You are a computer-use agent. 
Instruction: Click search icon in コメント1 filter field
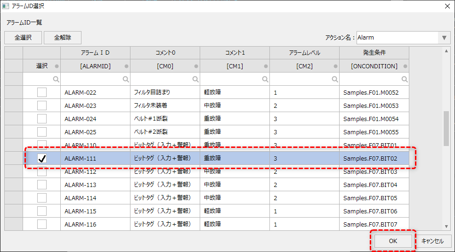click(265, 80)
